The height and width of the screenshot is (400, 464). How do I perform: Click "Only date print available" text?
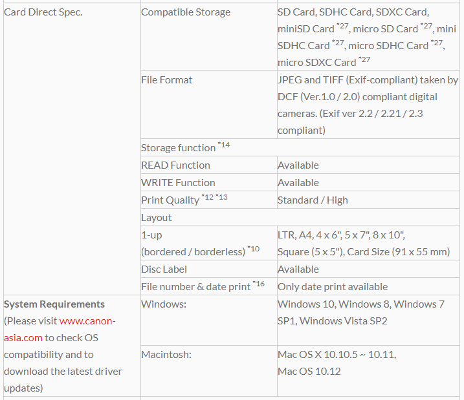point(333,287)
